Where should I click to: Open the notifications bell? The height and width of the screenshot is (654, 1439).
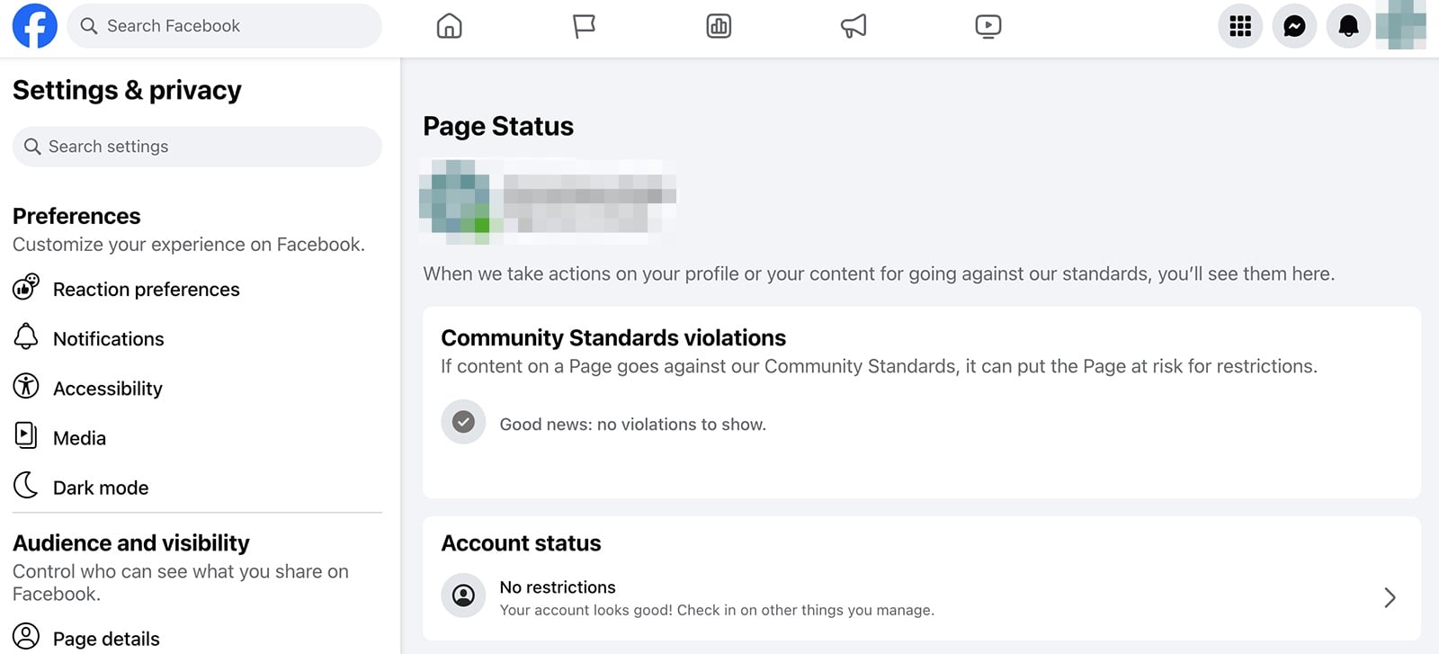click(x=1347, y=26)
